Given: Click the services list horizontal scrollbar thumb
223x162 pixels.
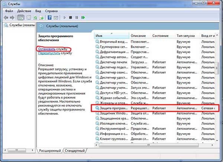Looking at the screenshot, I should tap(148, 145).
